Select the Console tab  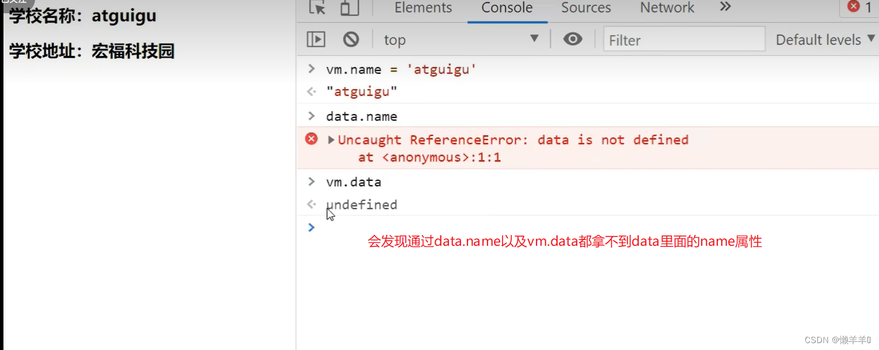(x=507, y=8)
